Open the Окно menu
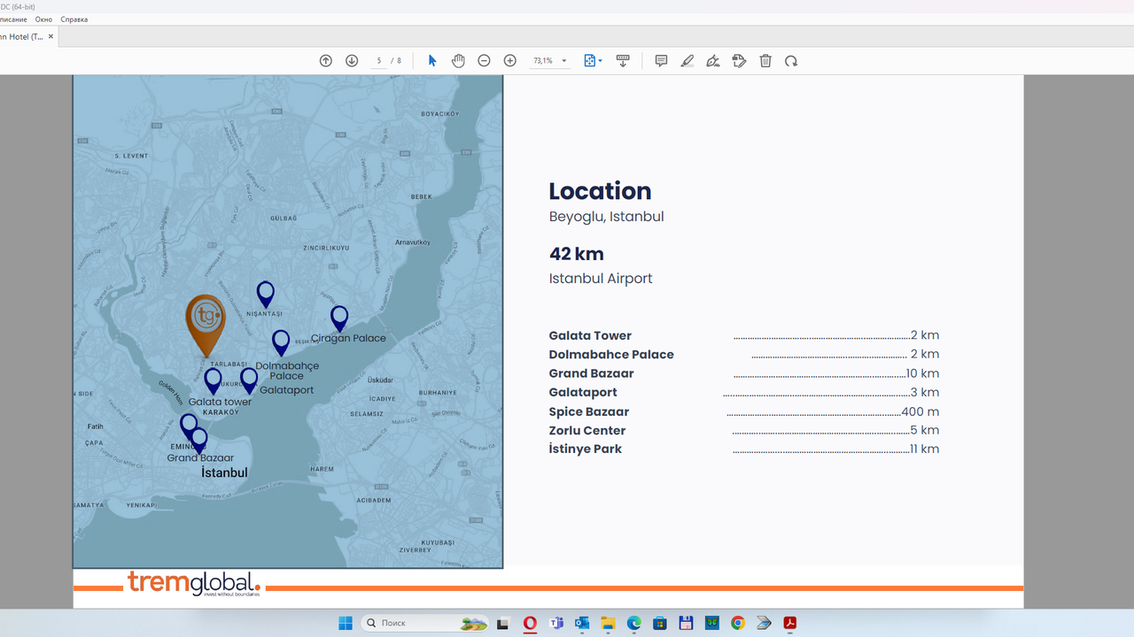The width and height of the screenshot is (1134, 637). [43, 19]
